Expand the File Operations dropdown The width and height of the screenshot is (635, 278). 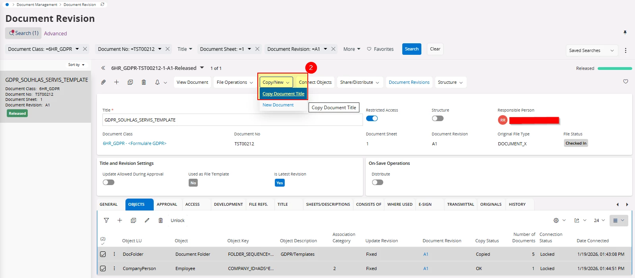[234, 82]
